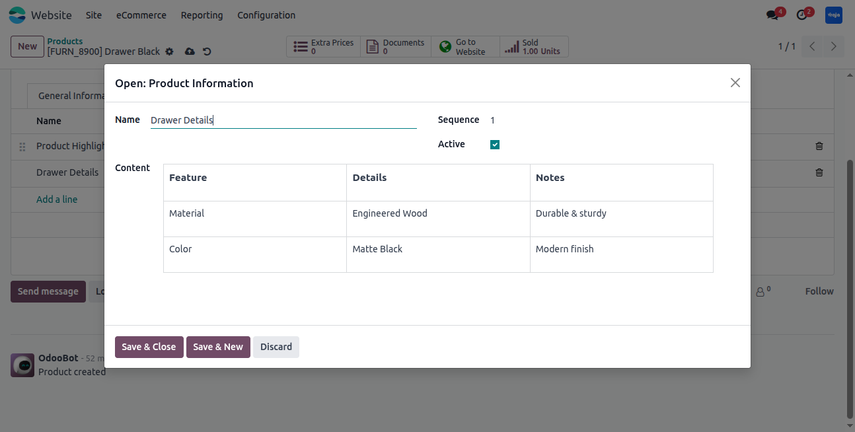Click the Go to Website globe button
Viewport: 855px width, 432px height.
(465, 47)
